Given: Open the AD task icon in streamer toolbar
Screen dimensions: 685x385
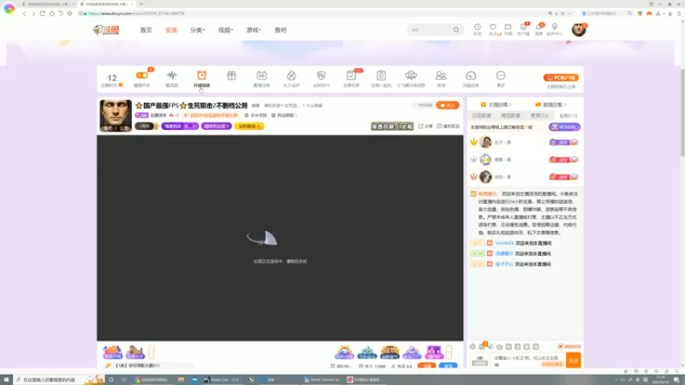Looking at the screenshot, I should click(x=261, y=75).
